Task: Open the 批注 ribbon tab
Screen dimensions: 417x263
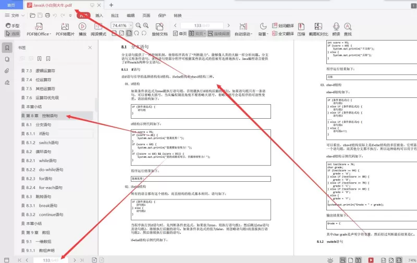Action: [x=115, y=16]
